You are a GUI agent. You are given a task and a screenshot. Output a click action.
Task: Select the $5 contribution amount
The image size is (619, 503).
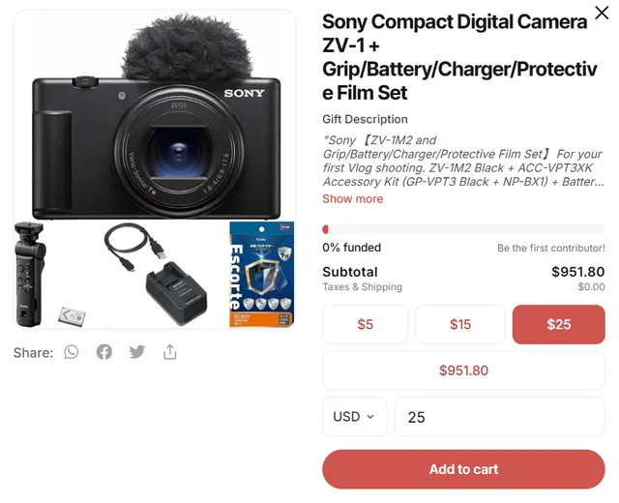click(x=365, y=325)
